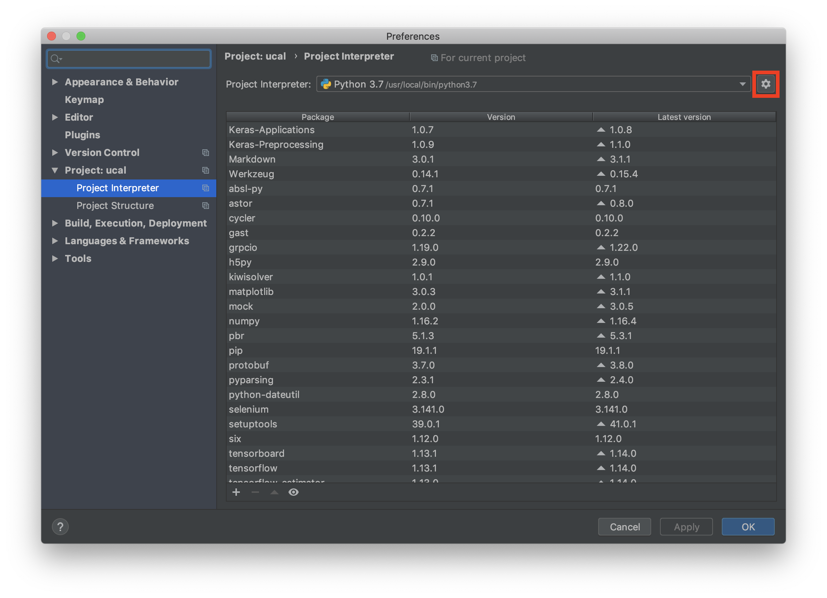
Task: Select Project Structure in the sidebar
Action: point(115,206)
